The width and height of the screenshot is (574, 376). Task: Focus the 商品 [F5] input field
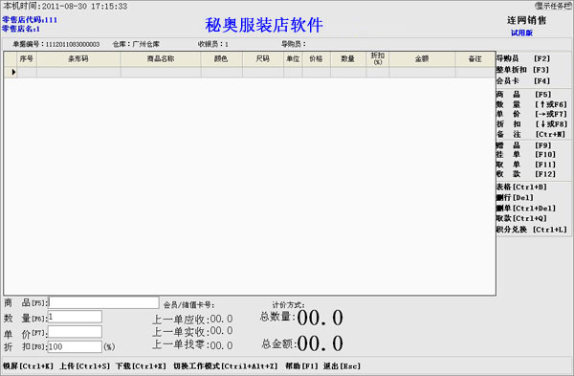(104, 302)
